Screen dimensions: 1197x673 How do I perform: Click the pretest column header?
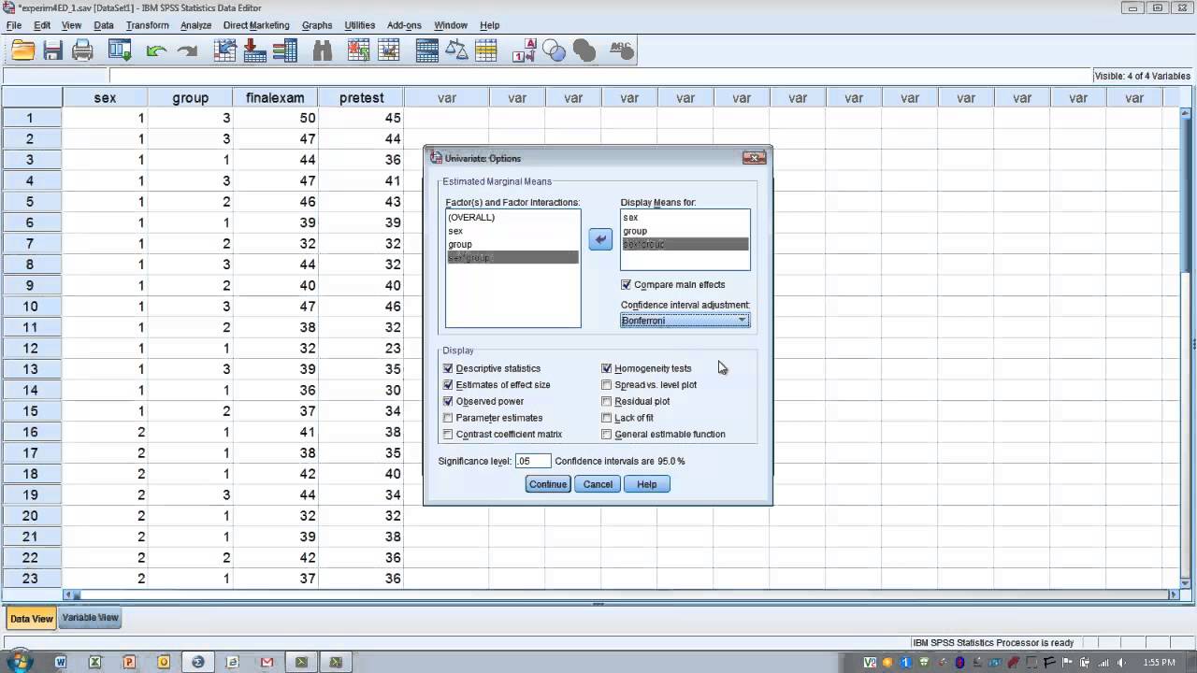tap(361, 97)
